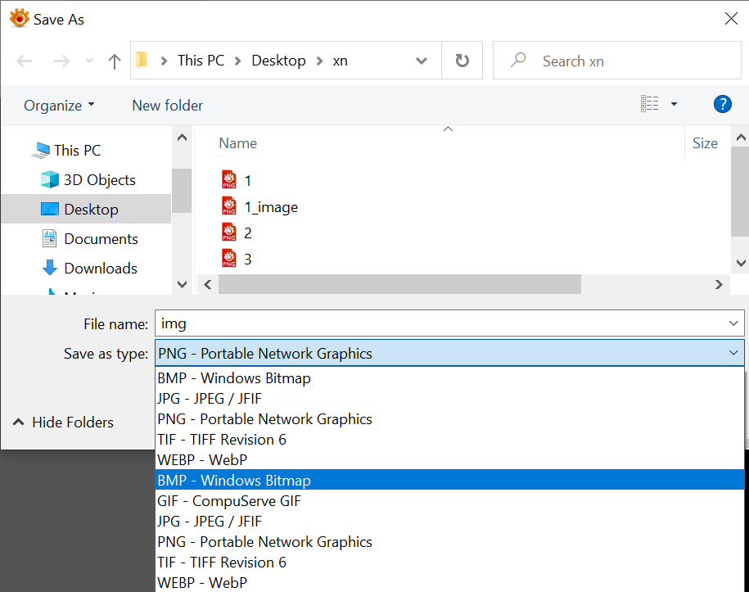This screenshot has width=749, height=592.
Task: Click the change view layout icon
Action: (x=650, y=104)
